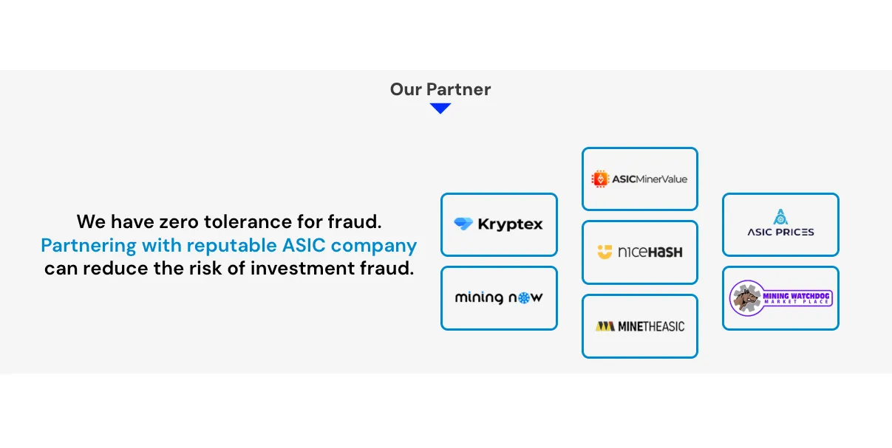Select the ASICMinerValue text label
Viewport: 892px width, 448px height.
650,179
